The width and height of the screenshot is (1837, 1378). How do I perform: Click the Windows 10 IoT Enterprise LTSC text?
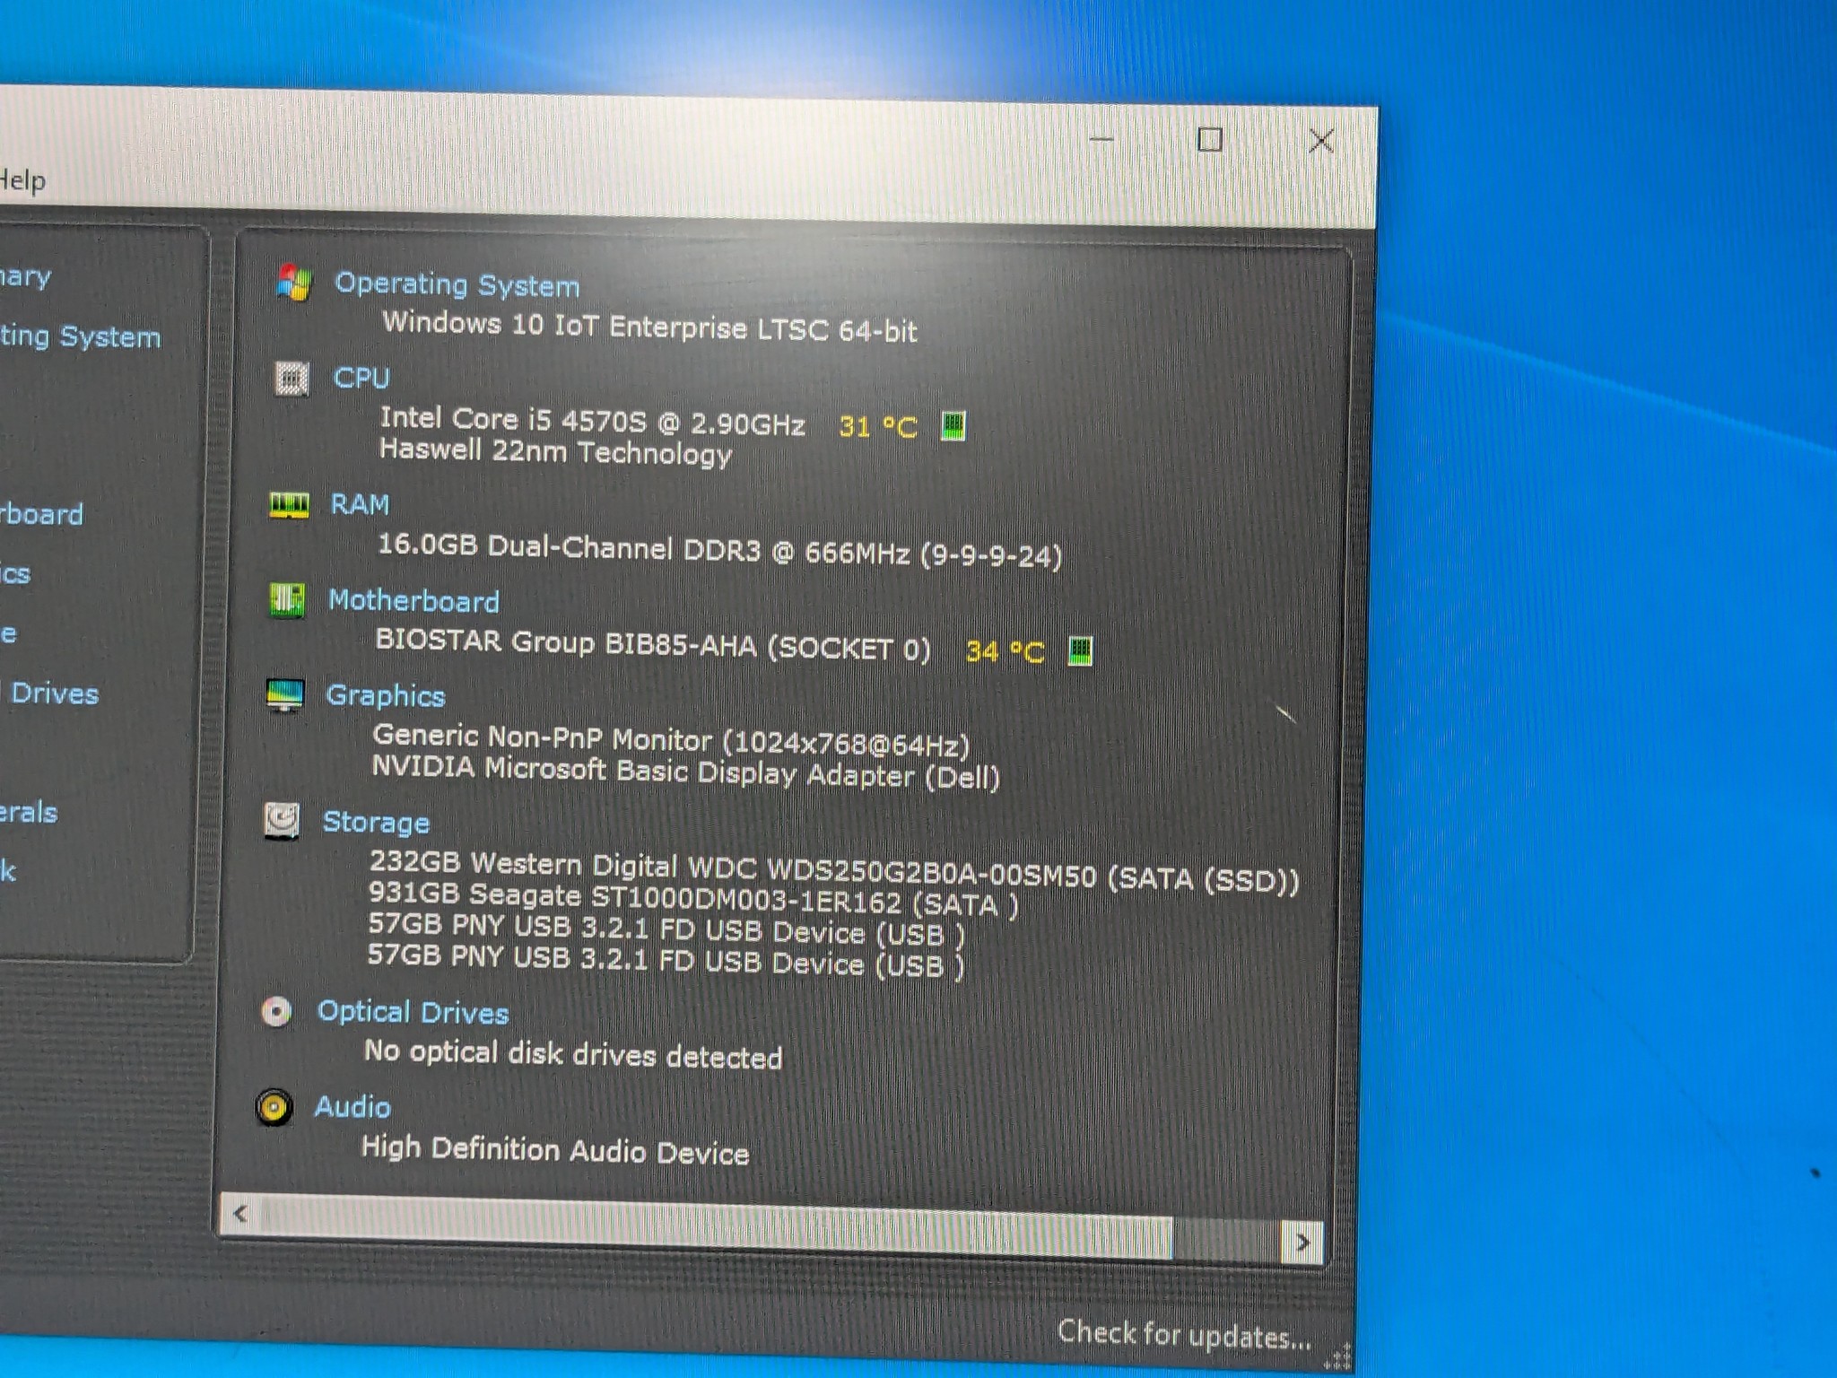pos(649,327)
